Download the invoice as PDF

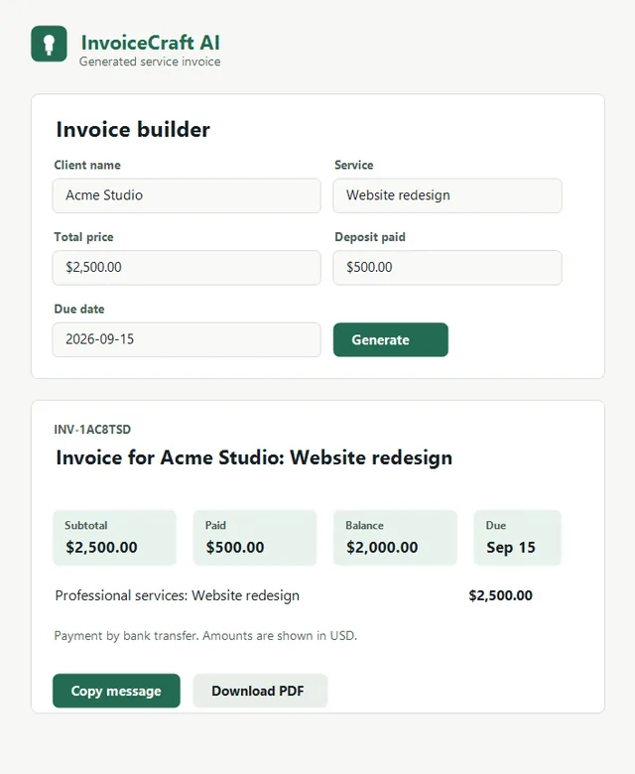(x=260, y=691)
